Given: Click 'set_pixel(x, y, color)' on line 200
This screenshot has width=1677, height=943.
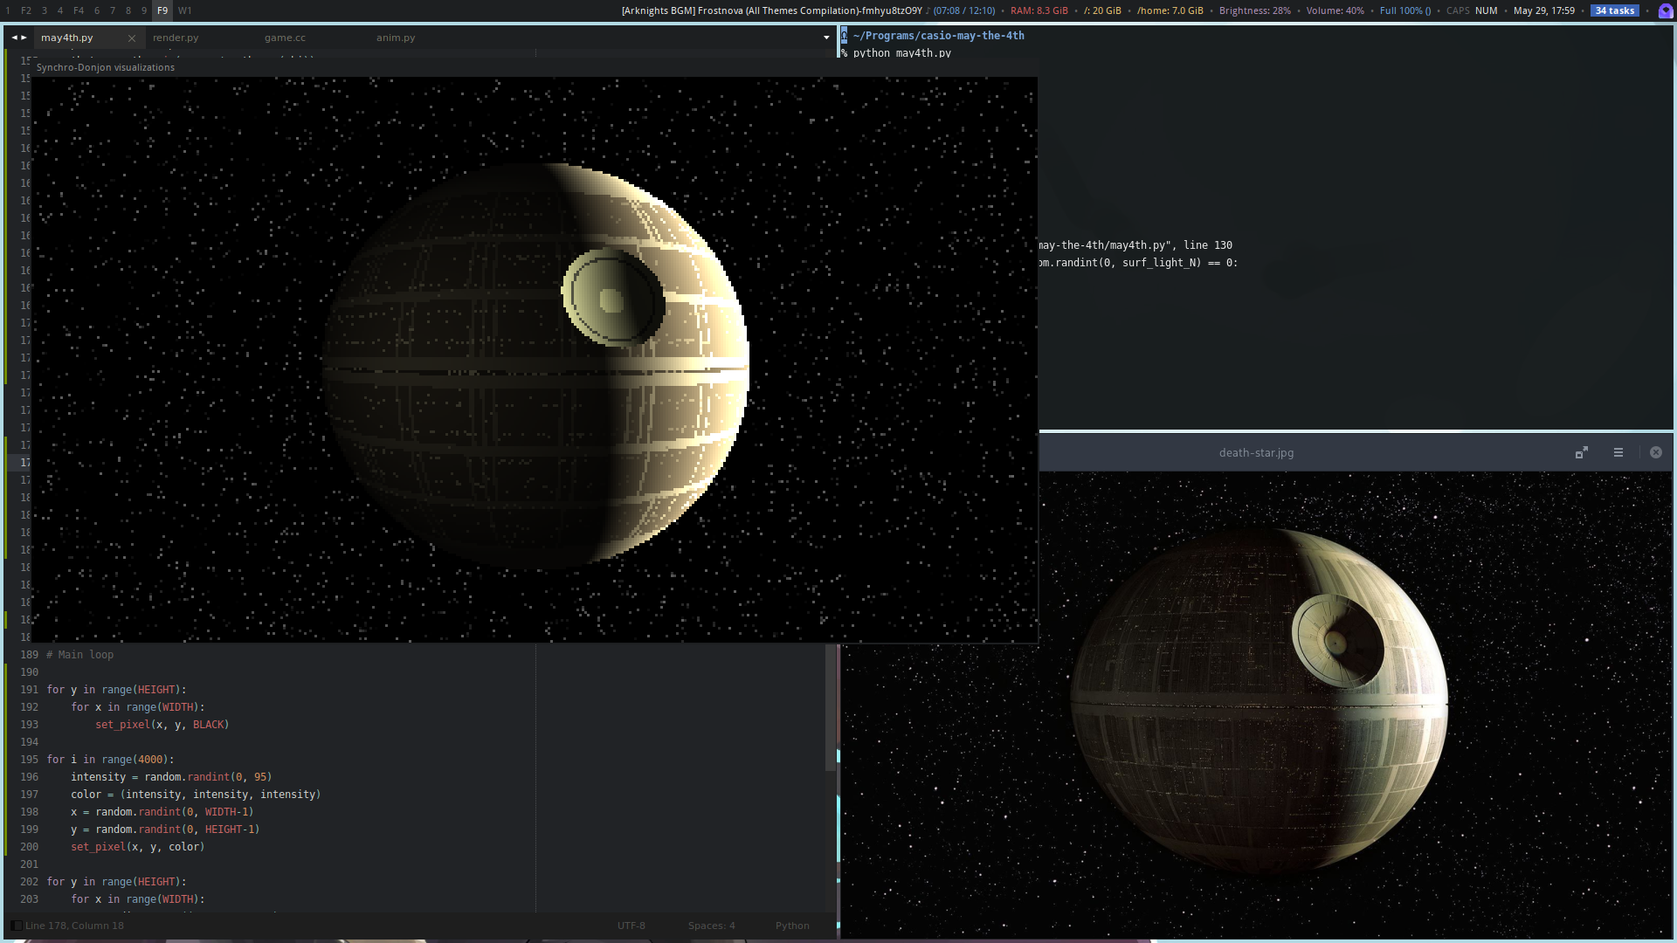Looking at the screenshot, I should click(x=138, y=847).
